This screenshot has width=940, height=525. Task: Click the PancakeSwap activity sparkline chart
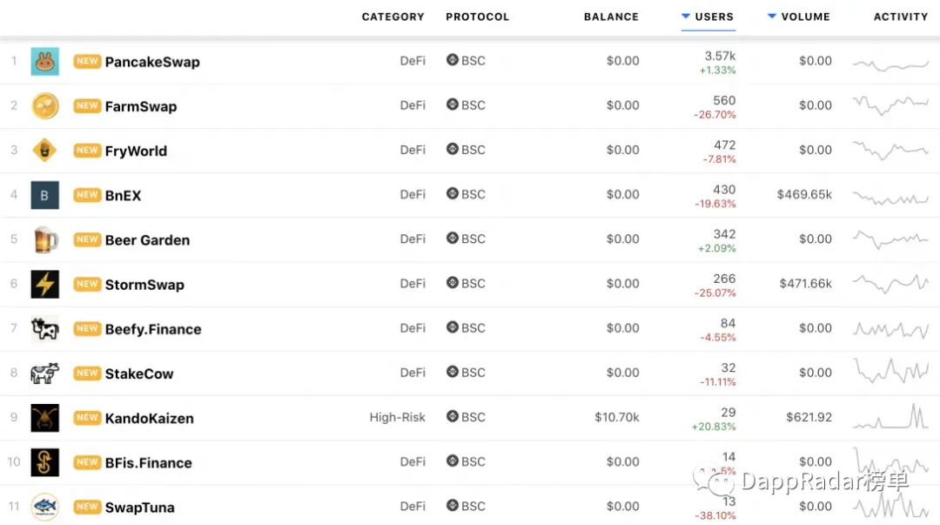(890, 64)
